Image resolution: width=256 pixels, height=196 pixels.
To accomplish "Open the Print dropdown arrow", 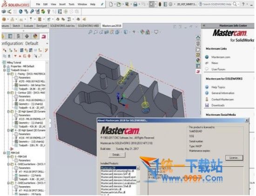I will 139,4.
